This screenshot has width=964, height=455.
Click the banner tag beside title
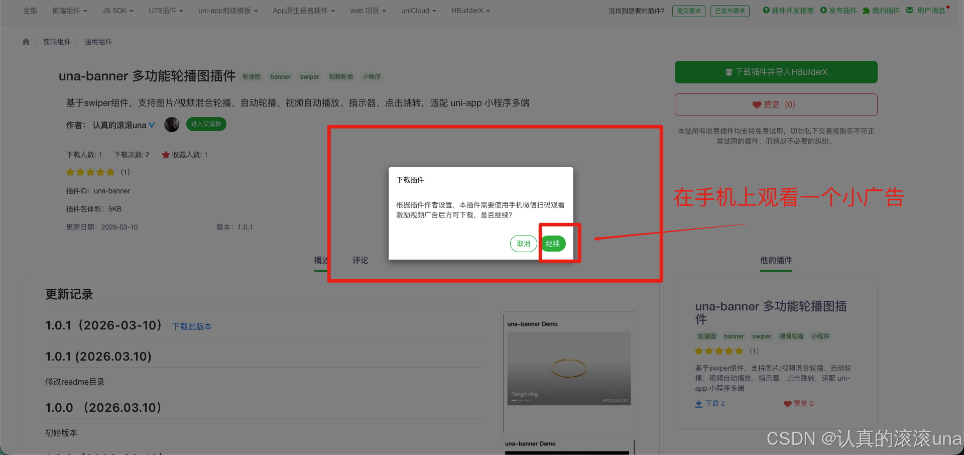coord(280,77)
